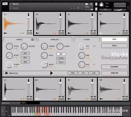The height and width of the screenshot is (117, 131).
Task: Click the preview icon in D1 pad
Action: click(38, 33)
